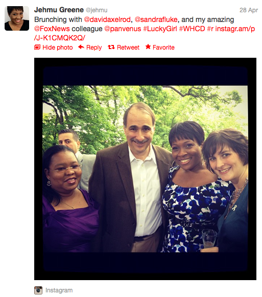Image resolution: width=262 pixels, height=297 pixels.
Task: Click the Retweet text button
Action: click(128, 48)
